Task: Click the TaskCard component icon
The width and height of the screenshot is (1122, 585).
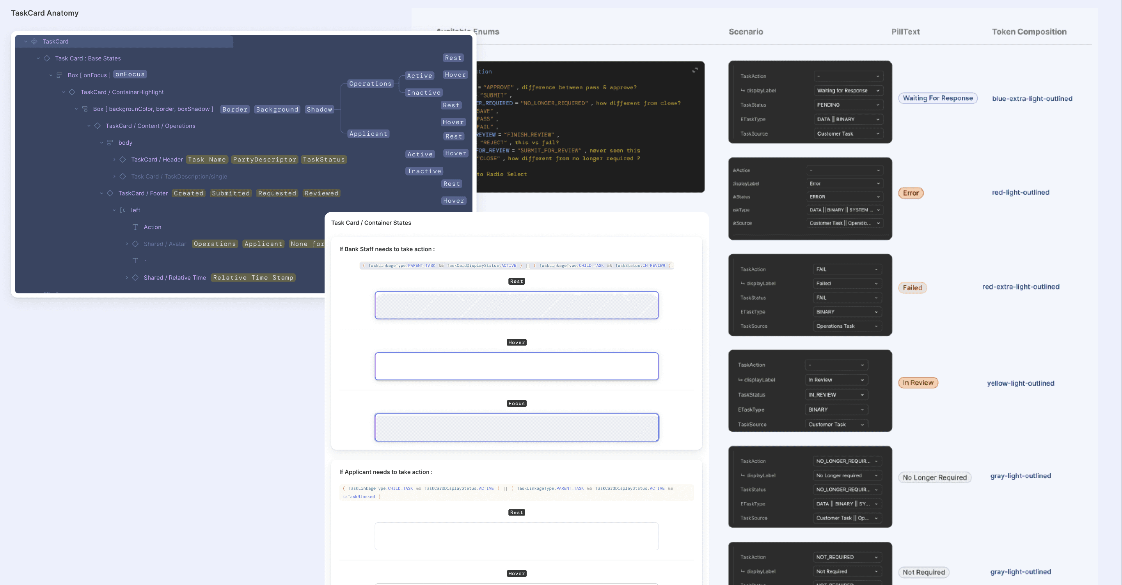Action: pyautogui.click(x=34, y=41)
